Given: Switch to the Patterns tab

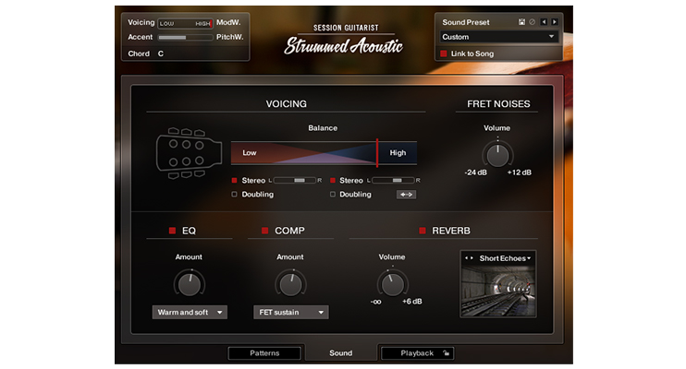Looking at the screenshot, I should [264, 352].
